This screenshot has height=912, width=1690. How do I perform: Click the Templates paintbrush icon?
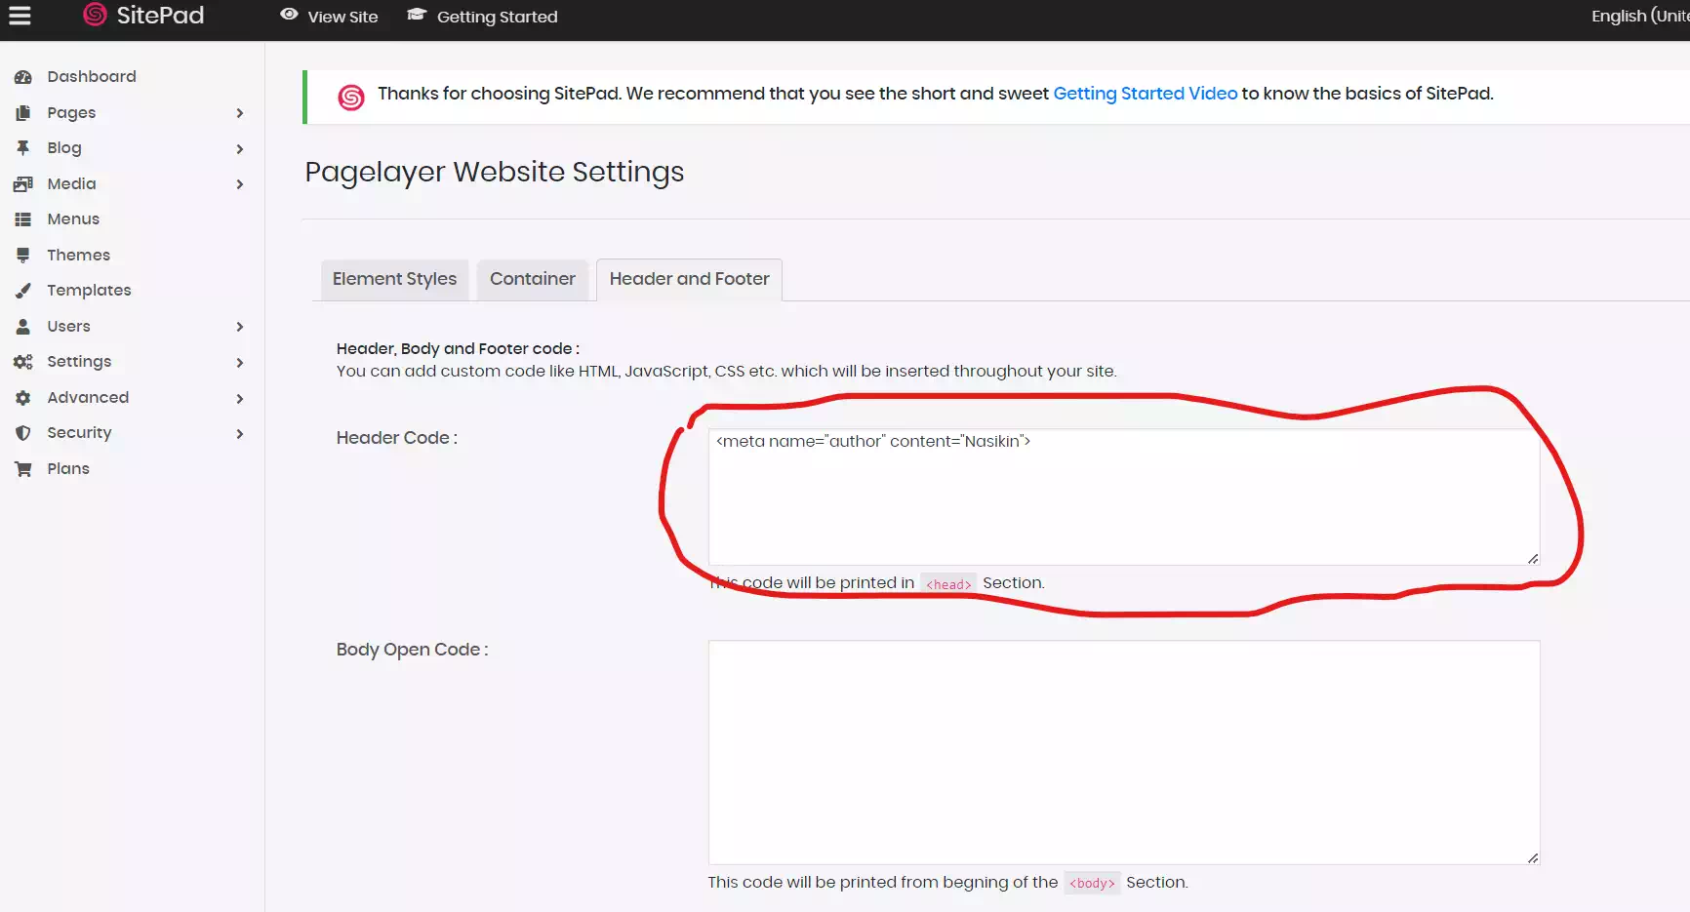point(23,291)
